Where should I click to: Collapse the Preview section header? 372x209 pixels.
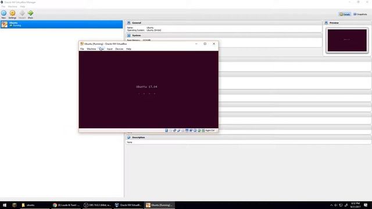(347, 23)
